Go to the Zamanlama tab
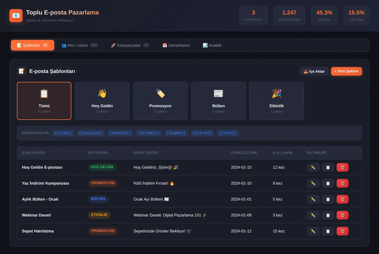 point(176,45)
